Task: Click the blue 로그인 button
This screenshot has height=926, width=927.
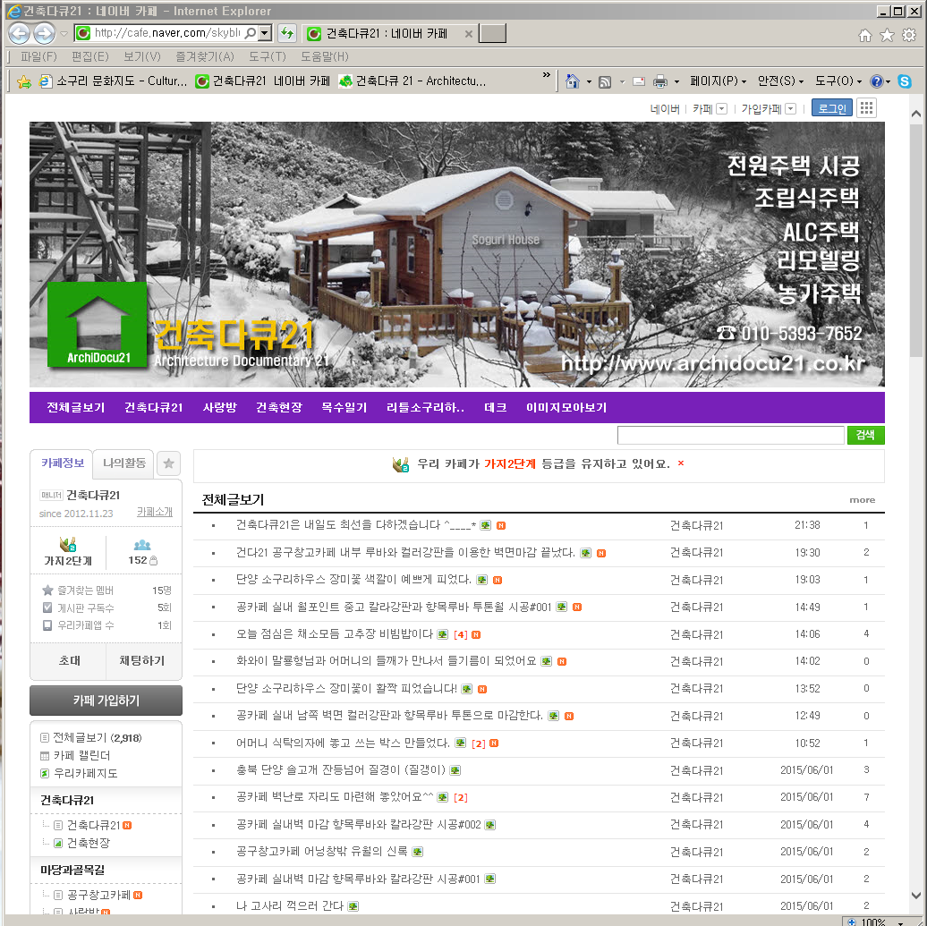Action: click(x=831, y=108)
